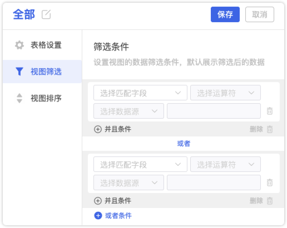The height and width of the screenshot is (228, 287).
Task: Open first 选择匹配字段 dropdown
Action: [x=140, y=93]
